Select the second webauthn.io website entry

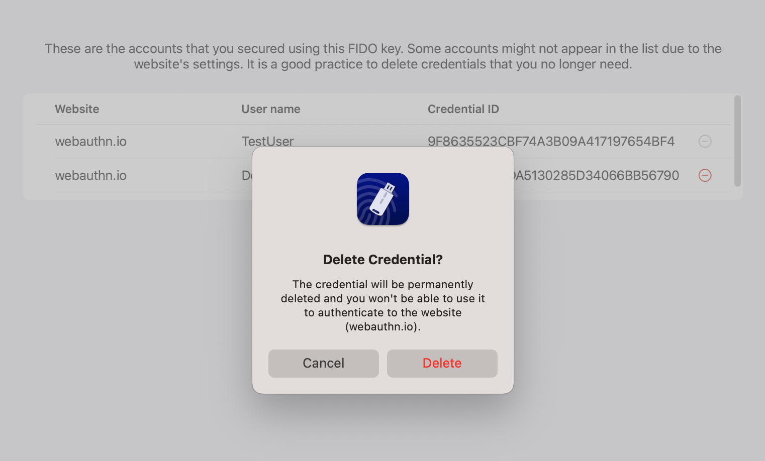(90, 175)
